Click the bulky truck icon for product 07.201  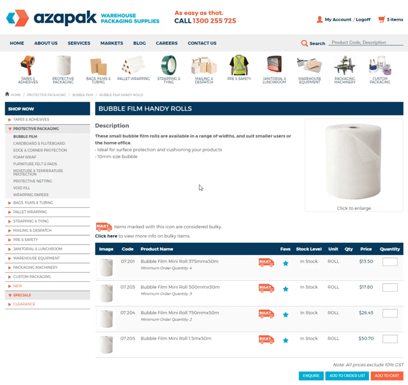point(266,263)
